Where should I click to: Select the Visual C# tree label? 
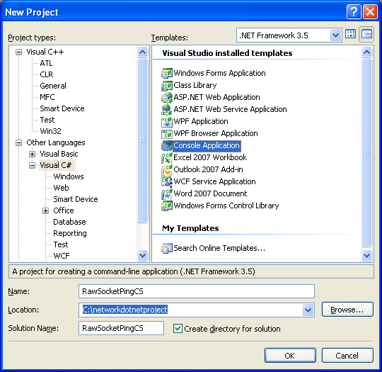pos(56,165)
